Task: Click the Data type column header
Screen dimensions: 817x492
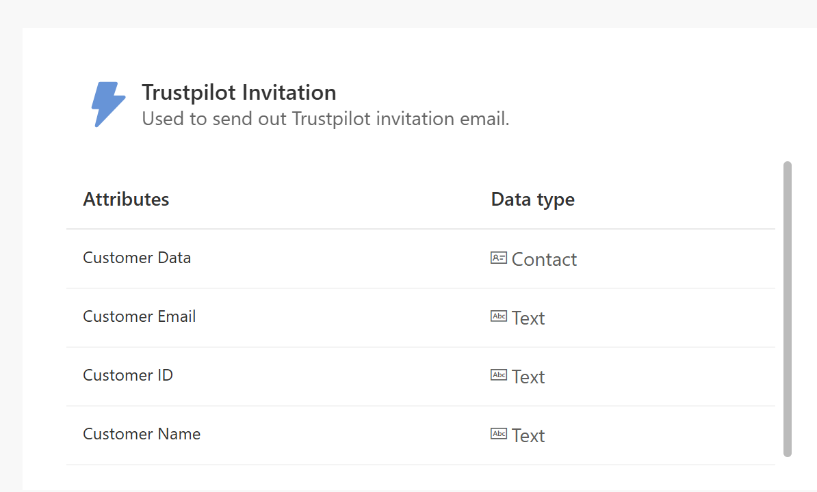Action: [x=532, y=199]
